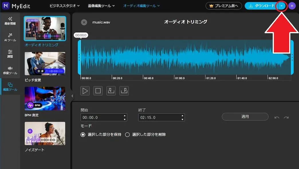Screen dimensions: 299x169
Task: Open the 調整 sidebar section
Action: [10, 54]
